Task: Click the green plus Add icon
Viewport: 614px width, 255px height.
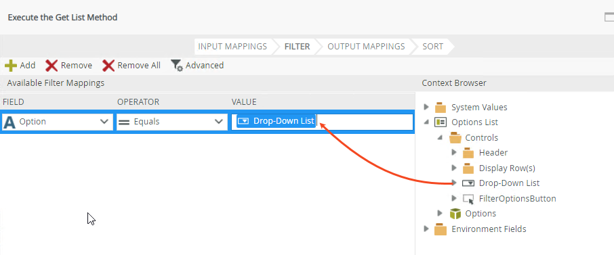Action: (x=11, y=66)
